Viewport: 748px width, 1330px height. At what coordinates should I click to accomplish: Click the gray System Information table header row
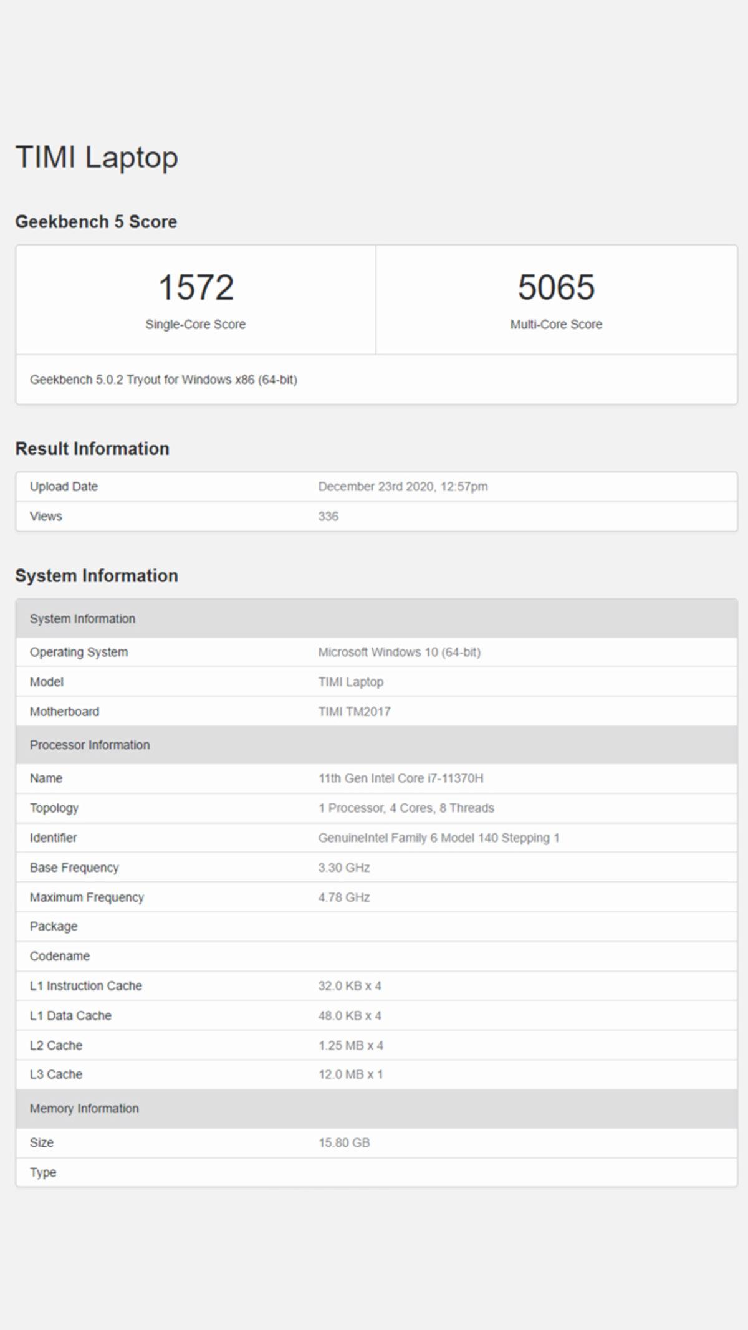point(376,619)
